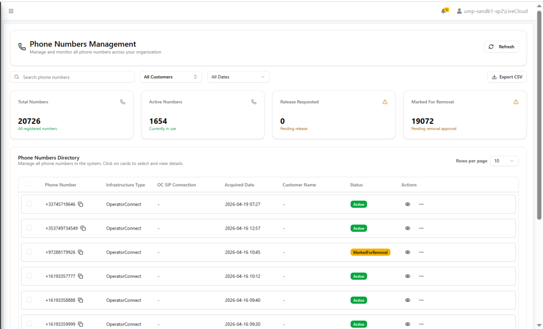The width and height of the screenshot is (543, 329).
Task: View details of +16193357777 via eye icon
Action: click(407, 276)
